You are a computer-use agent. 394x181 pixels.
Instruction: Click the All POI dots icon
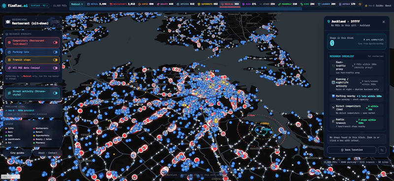[x=9, y=68]
